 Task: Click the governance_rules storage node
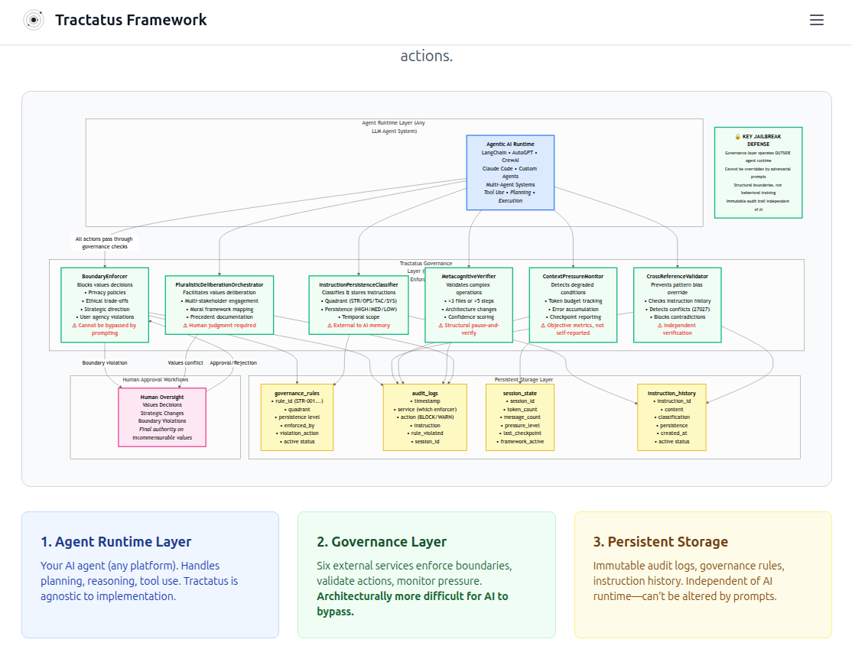[297, 417]
